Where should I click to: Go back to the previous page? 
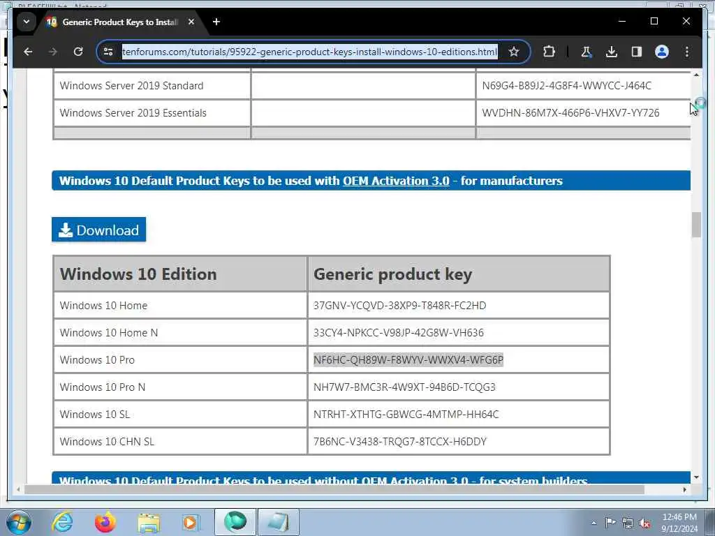[28, 52]
